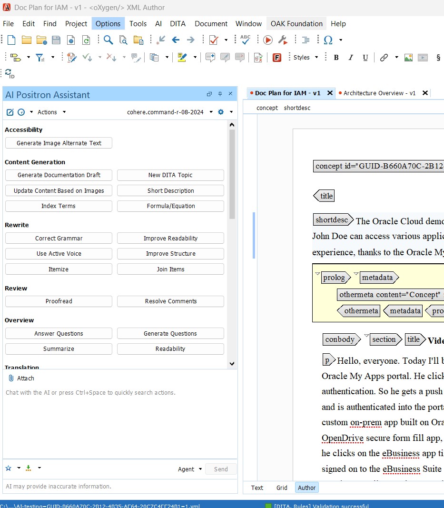The width and height of the screenshot is (444, 508).
Task: Run the transformation scenario play icon
Action: [267, 40]
